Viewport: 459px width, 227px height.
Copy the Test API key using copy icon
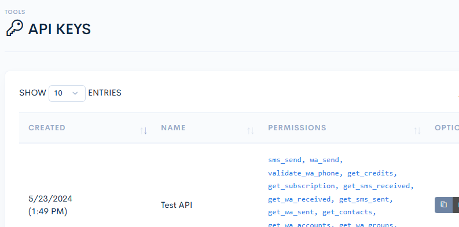(x=443, y=204)
